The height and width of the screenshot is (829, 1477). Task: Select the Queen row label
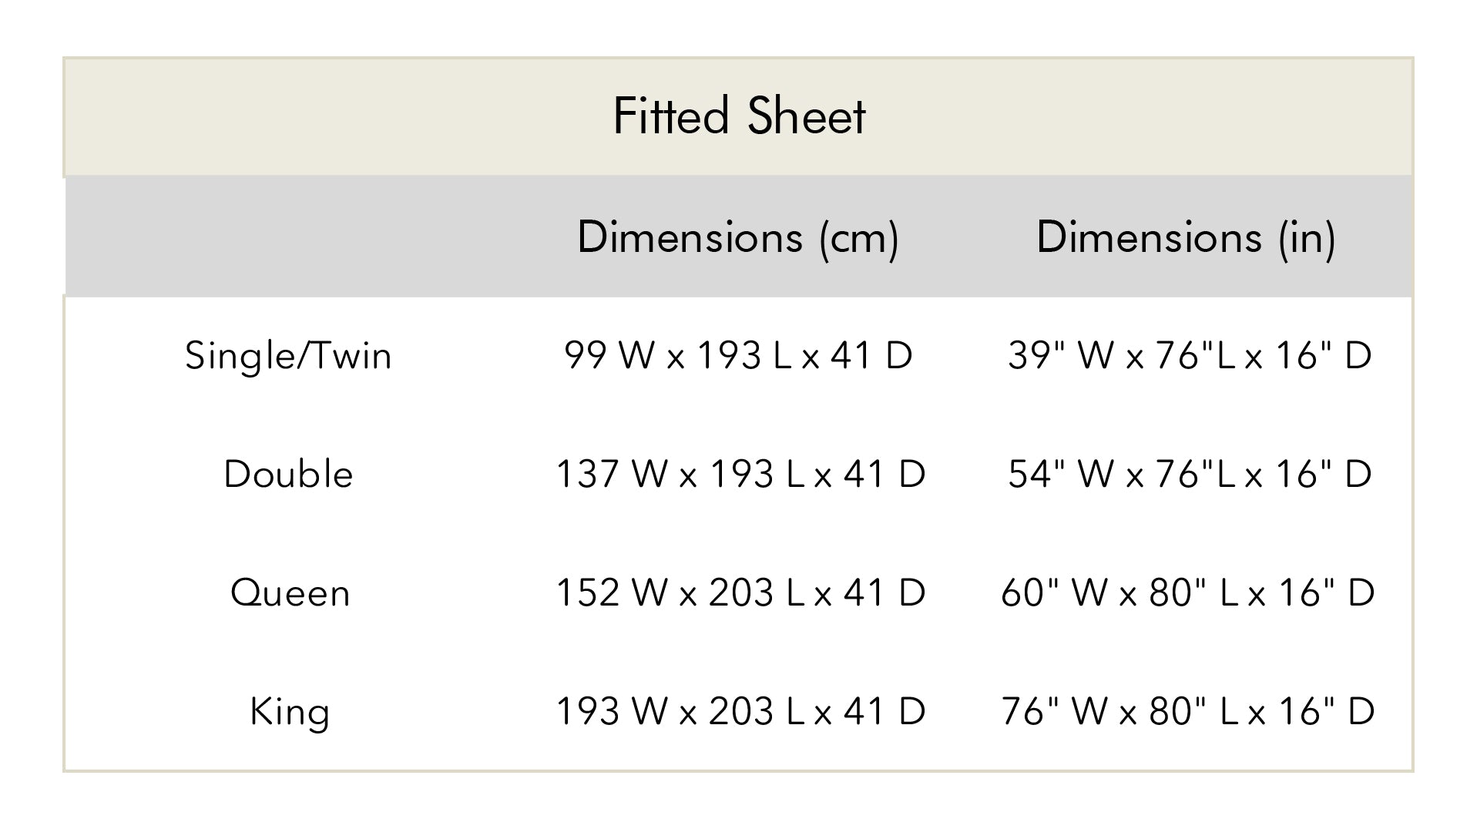(290, 592)
